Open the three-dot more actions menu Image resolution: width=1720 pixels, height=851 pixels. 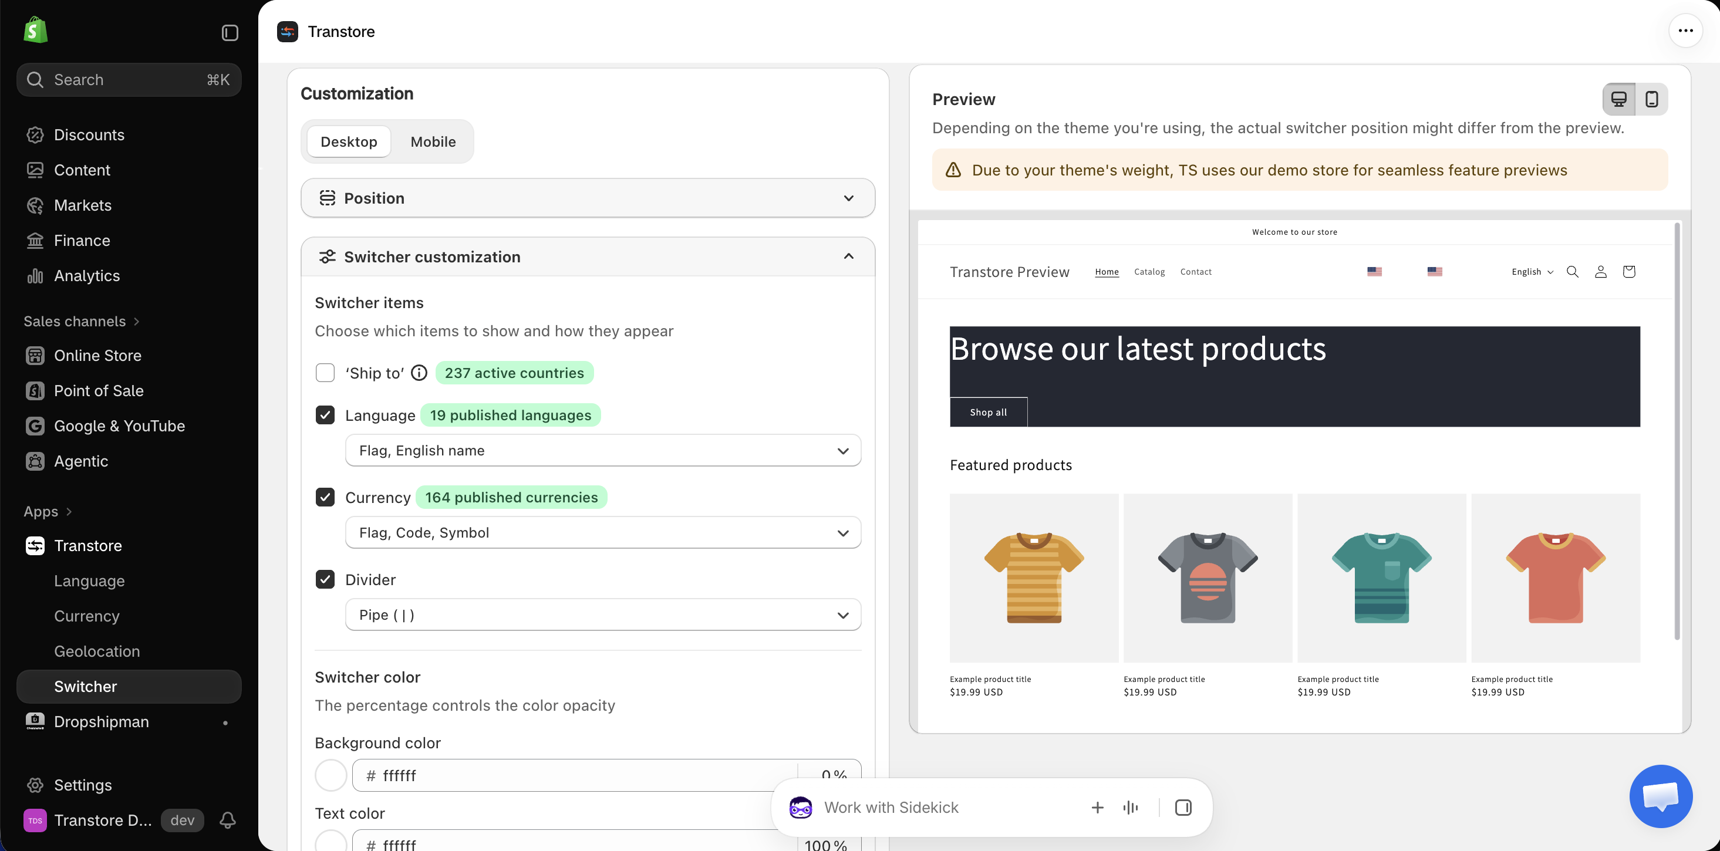coord(1685,31)
